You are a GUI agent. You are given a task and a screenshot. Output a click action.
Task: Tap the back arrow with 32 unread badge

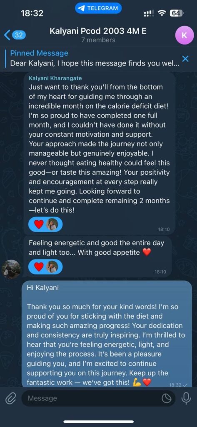[x=15, y=35]
